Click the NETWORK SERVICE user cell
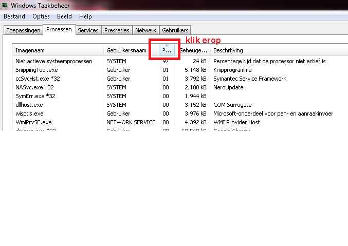 coord(131,122)
